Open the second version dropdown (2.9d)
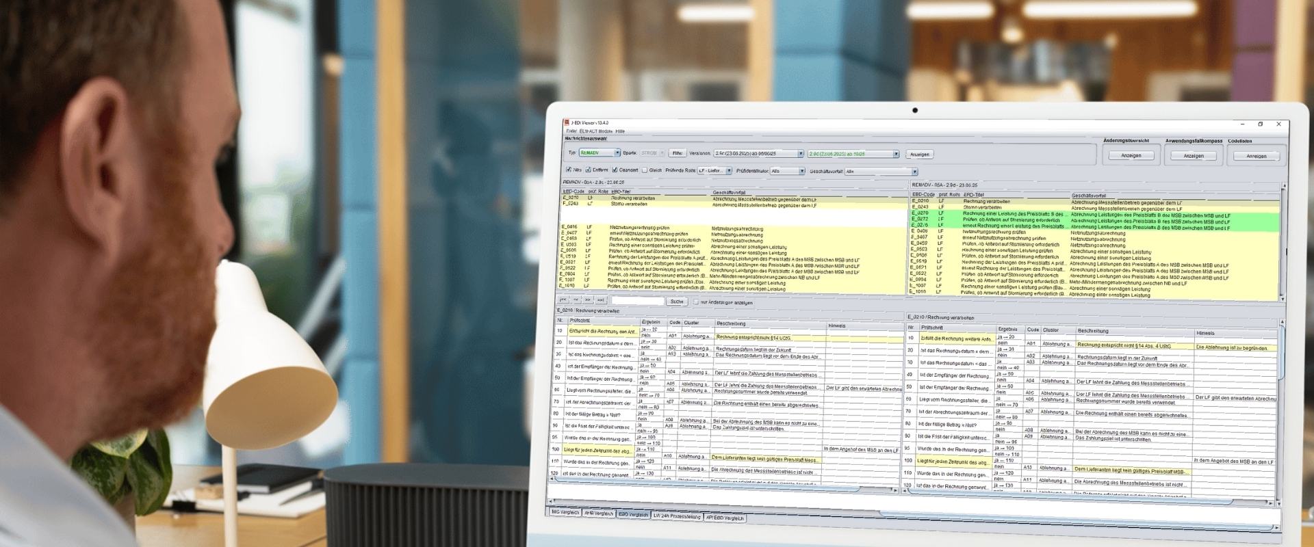 (853, 154)
